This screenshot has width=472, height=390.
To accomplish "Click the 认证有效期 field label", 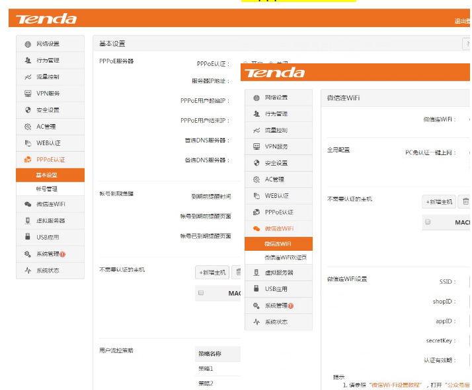I will coord(440,360).
